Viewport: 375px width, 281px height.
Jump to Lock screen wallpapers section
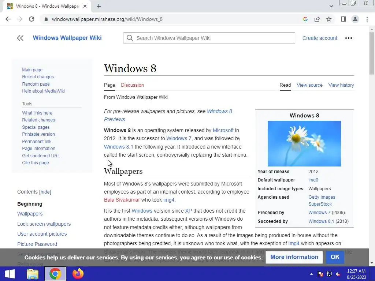[x=44, y=224]
